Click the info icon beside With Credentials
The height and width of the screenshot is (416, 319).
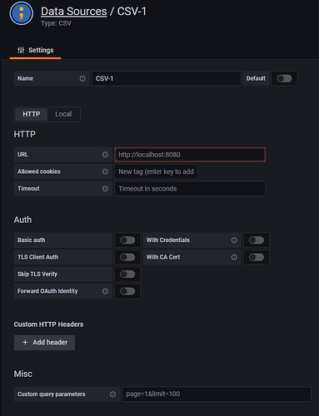pos(234,240)
